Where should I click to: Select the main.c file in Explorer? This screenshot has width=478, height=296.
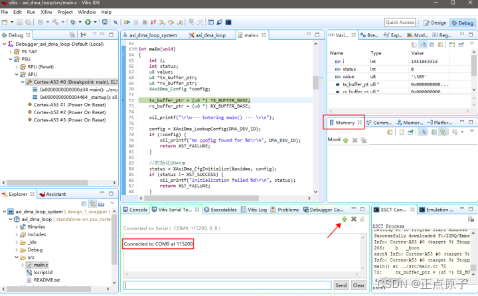click(38, 265)
